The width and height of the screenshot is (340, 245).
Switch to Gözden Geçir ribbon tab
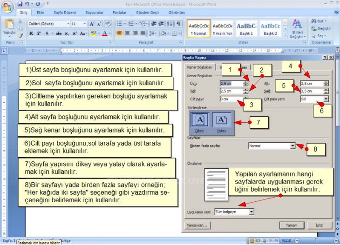(x=148, y=13)
